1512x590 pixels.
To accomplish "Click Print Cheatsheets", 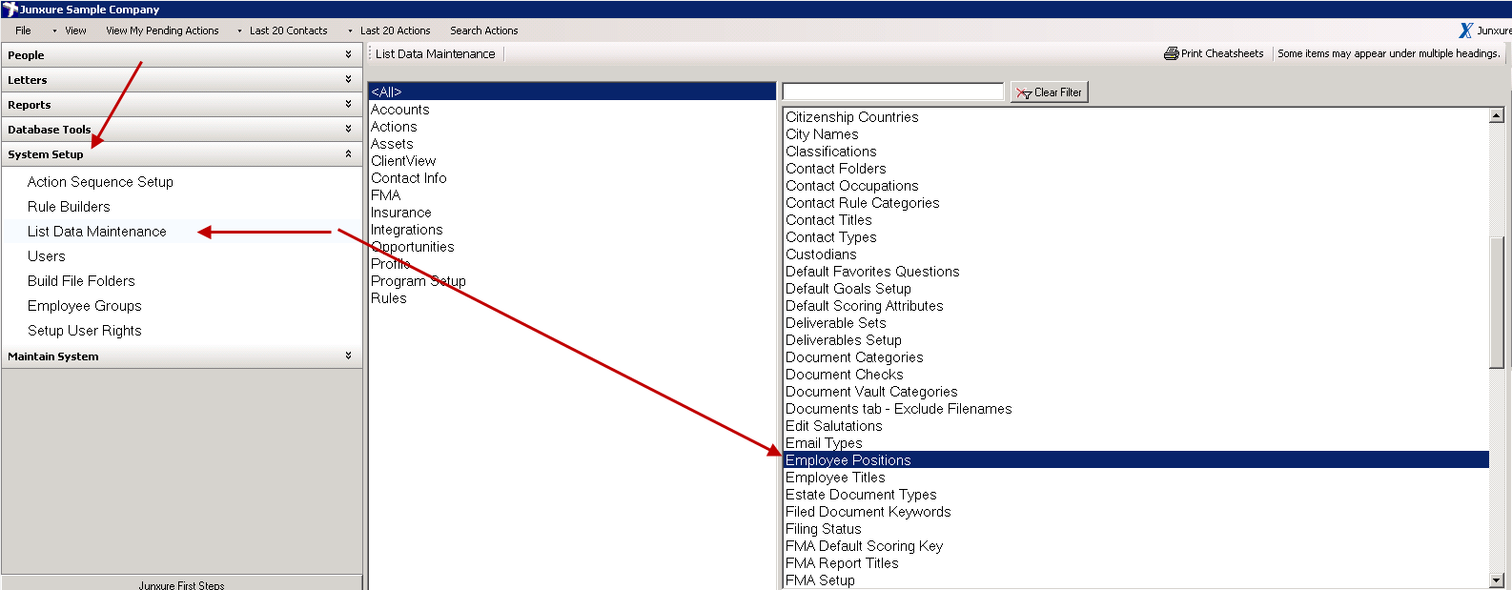I will [1222, 54].
